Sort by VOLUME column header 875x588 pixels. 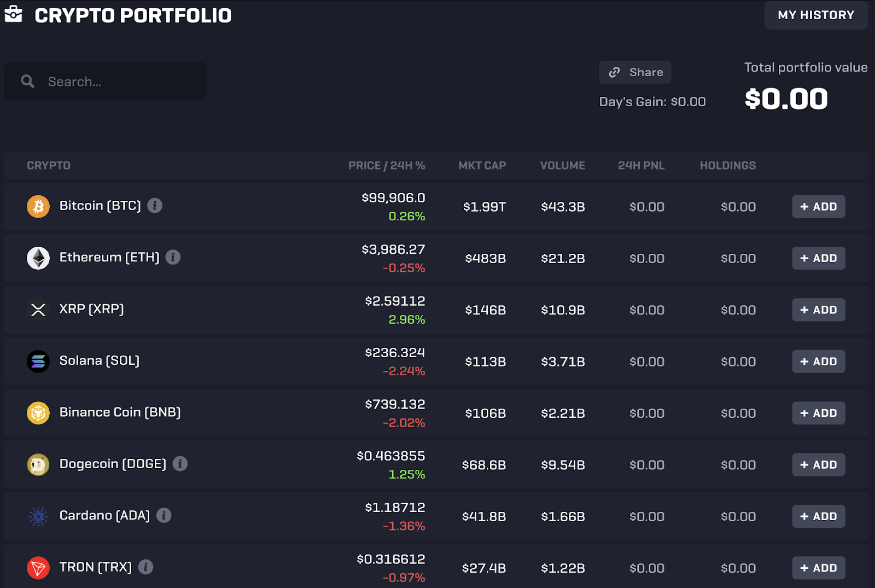click(563, 166)
